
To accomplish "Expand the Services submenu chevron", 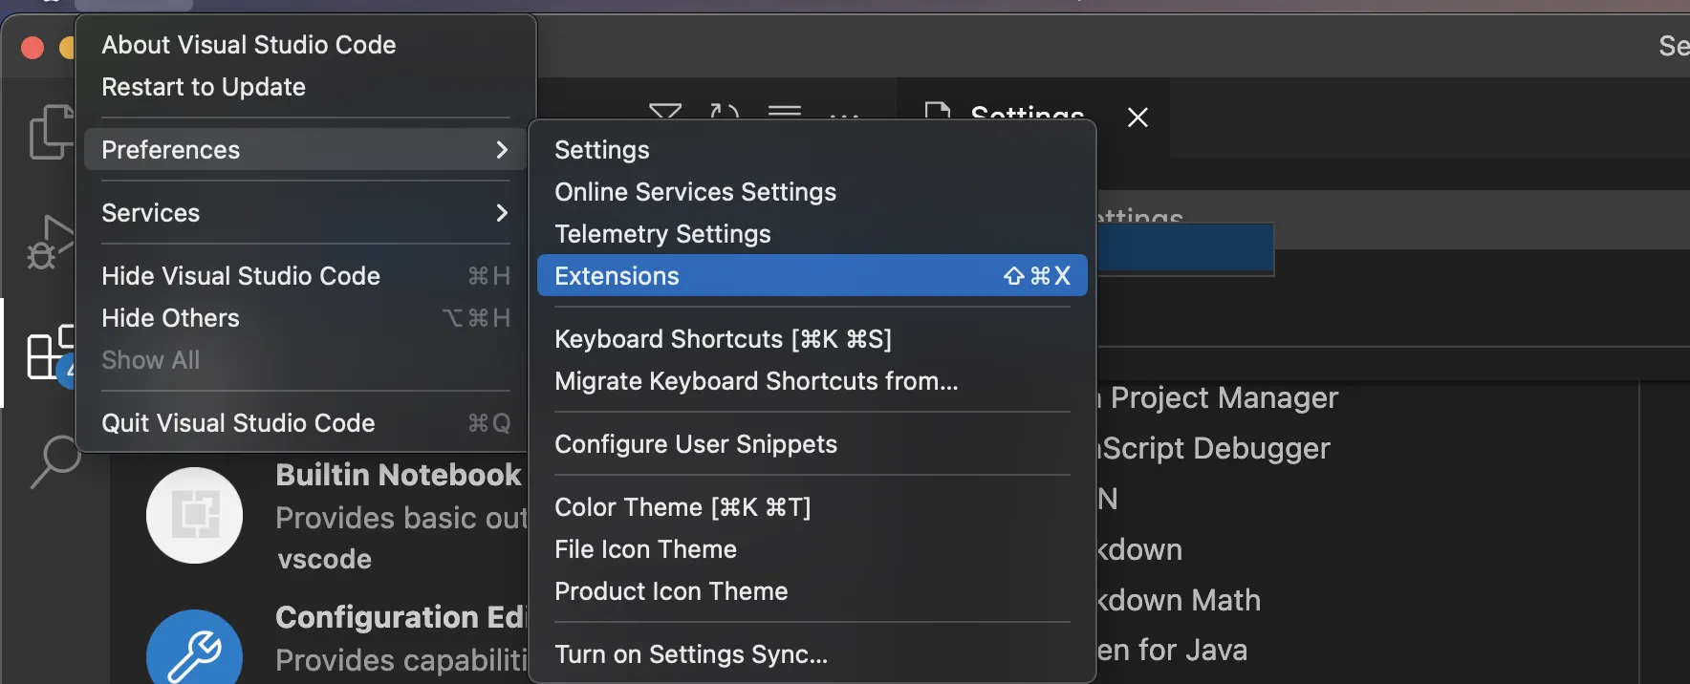I will tap(502, 213).
